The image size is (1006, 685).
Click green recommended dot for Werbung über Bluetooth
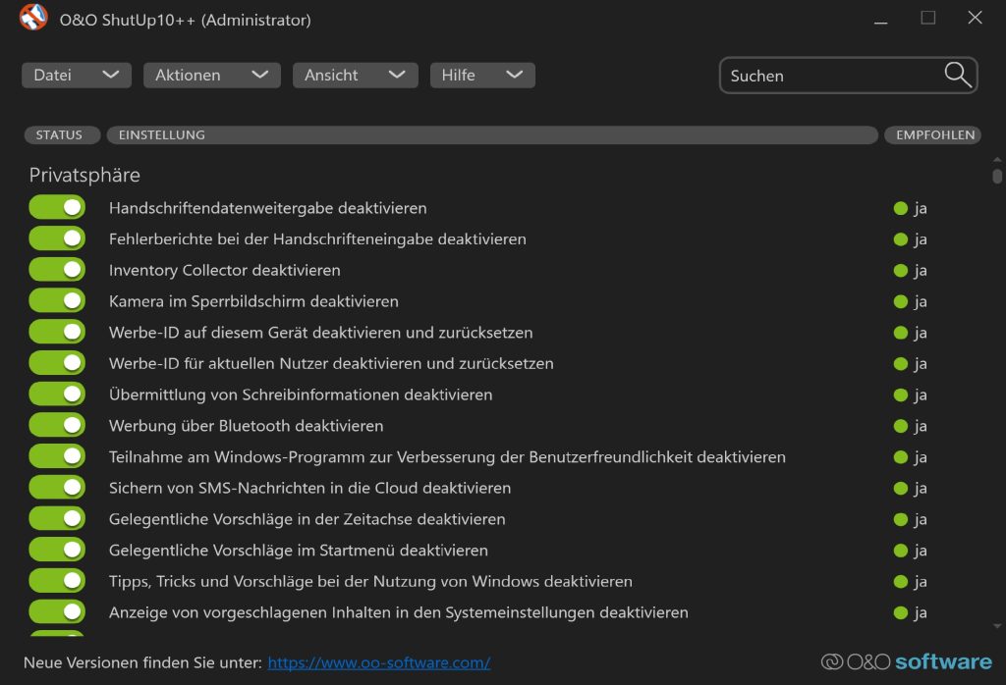click(901, 426)
